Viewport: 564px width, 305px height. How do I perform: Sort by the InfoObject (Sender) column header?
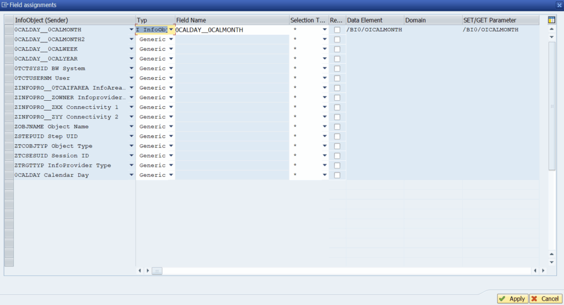[x=74, y=20]
